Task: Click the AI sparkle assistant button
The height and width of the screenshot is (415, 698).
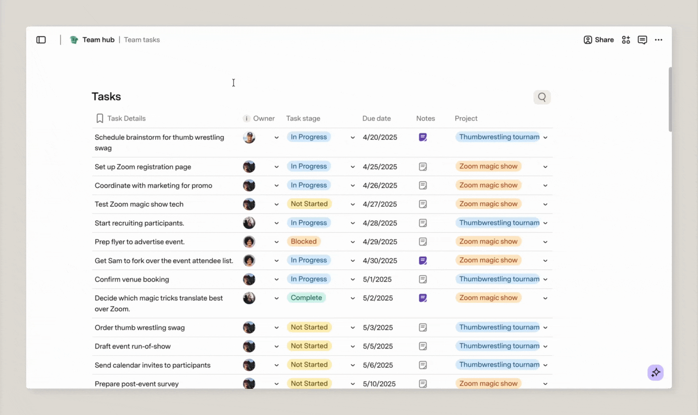Action: click(655, 372)
